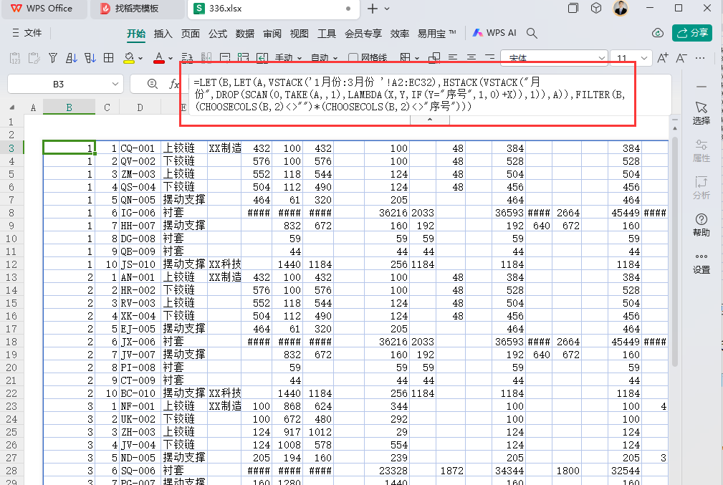Click the green 分享 share button
The height and width of the screenshot is (485, 723).
(x=692, y=33)
